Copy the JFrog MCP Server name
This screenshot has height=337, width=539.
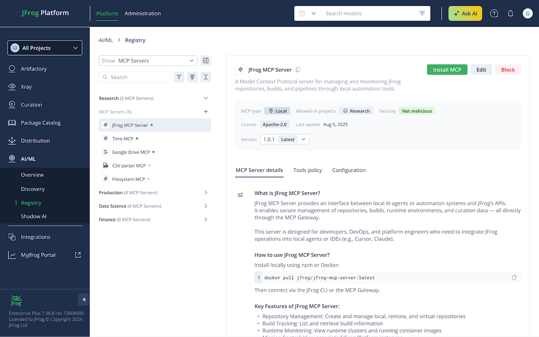click(x=298, y=70)
